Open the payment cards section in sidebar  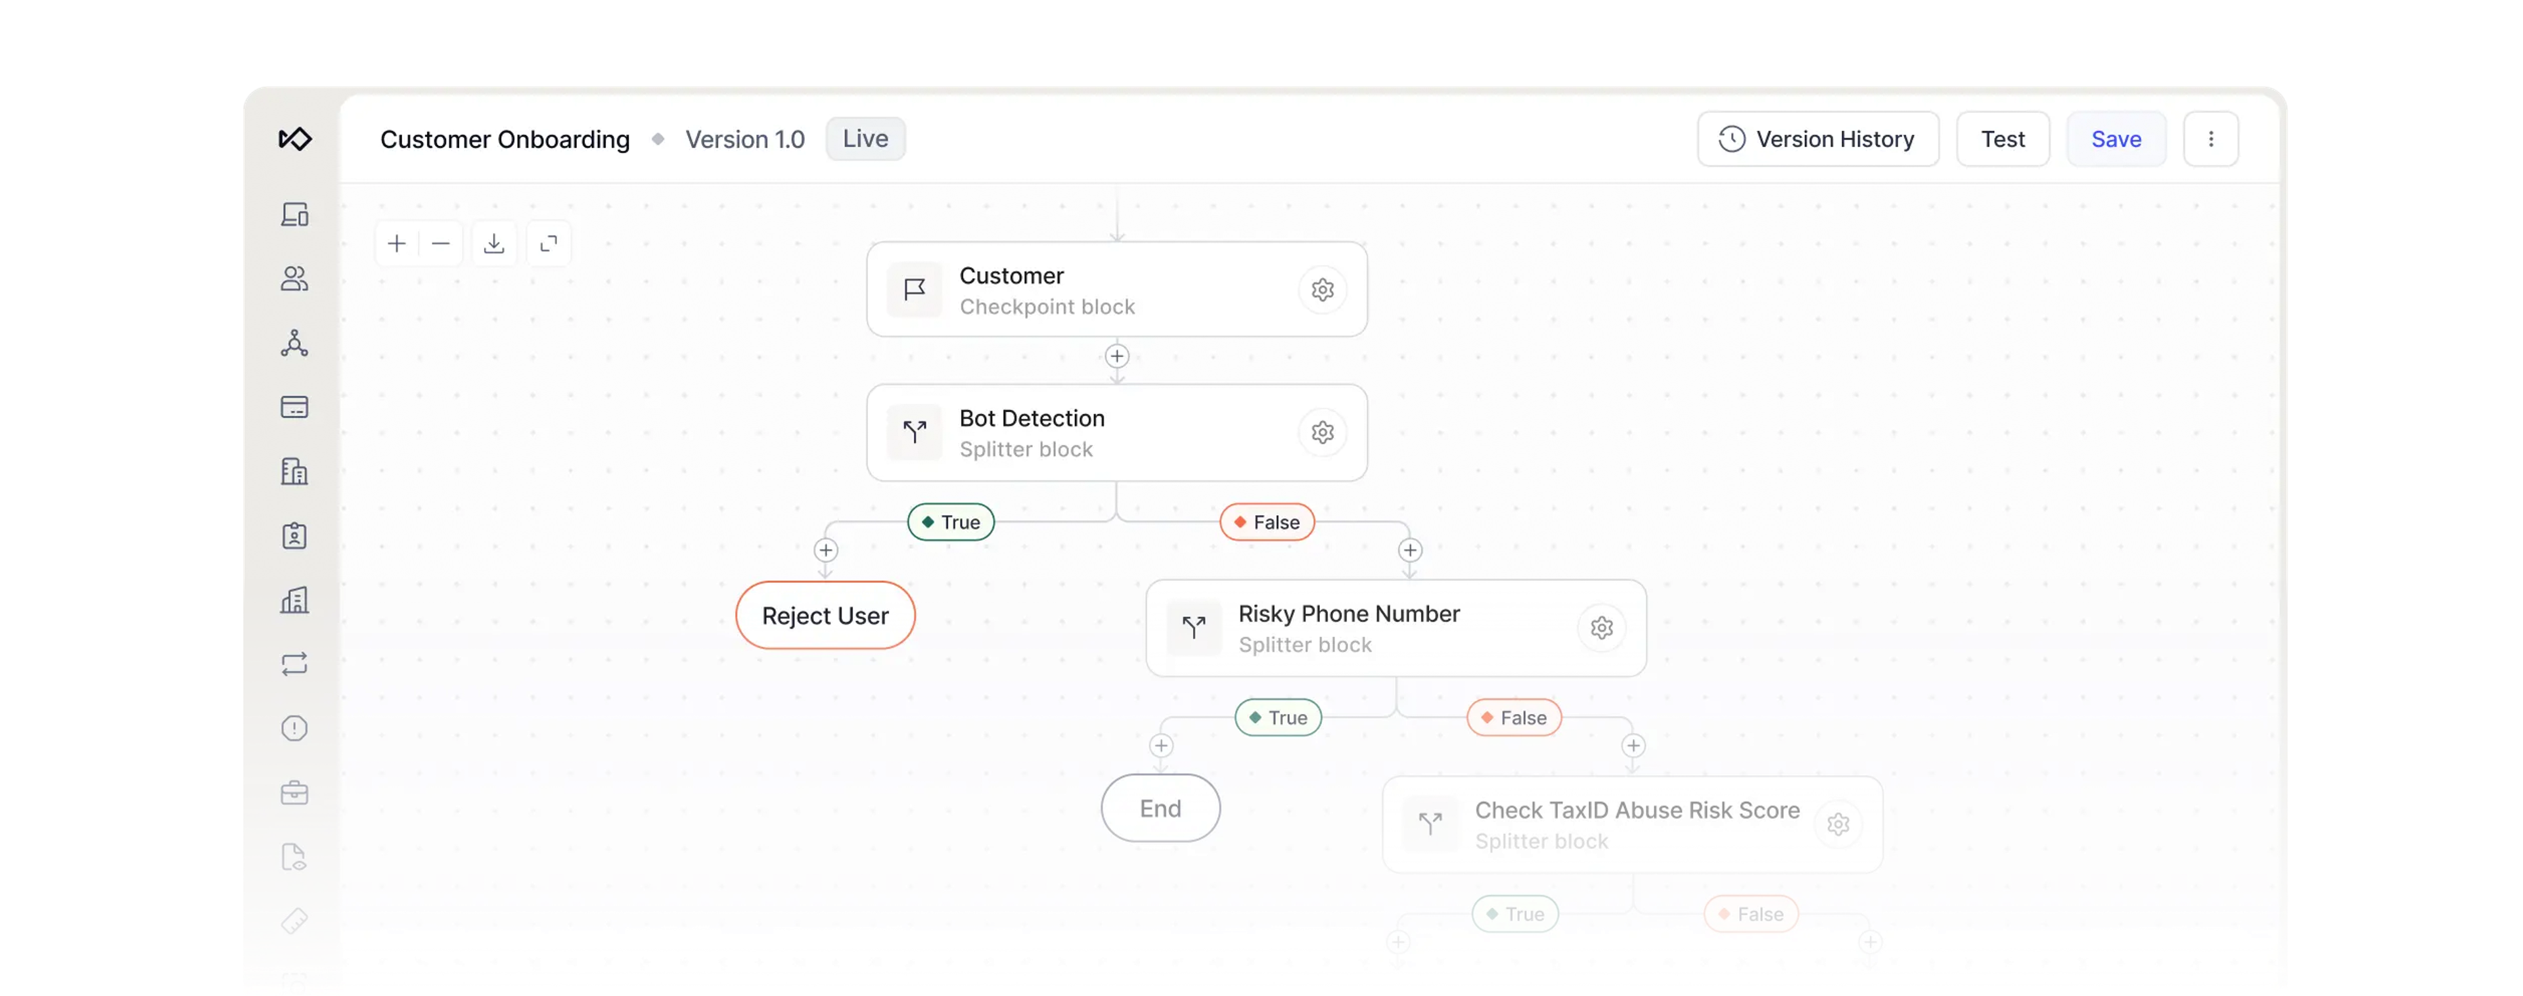295,407
